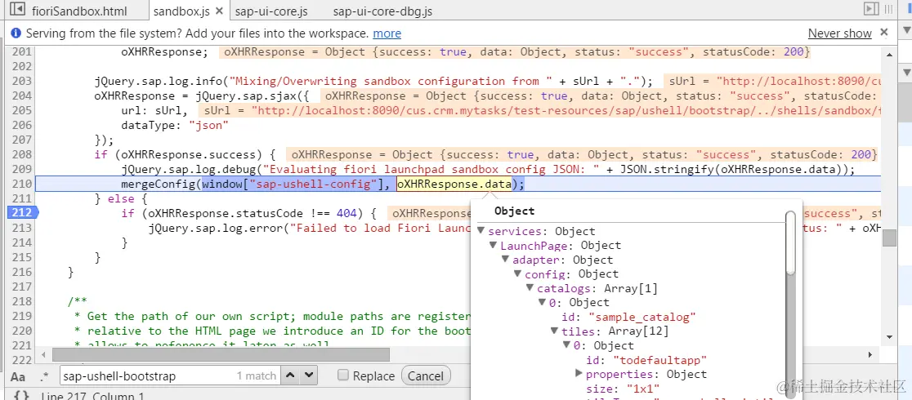Screen dimensions: 912x400
Task: Collapse the tiles Array[12] node
Action: click(554, 331)
